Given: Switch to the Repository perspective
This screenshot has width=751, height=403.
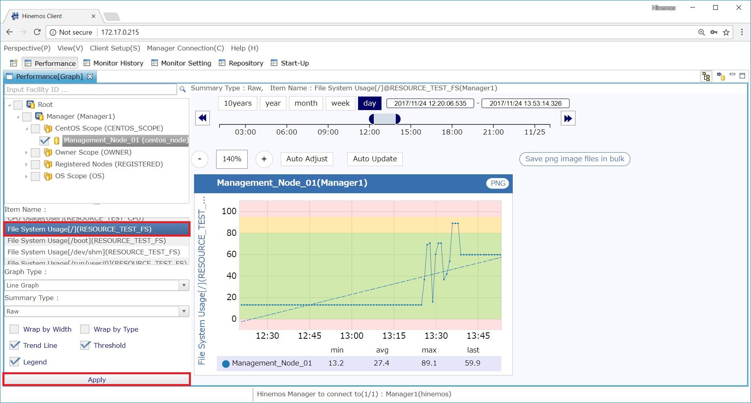Looking at the screenshot, I should click(241, 63).
